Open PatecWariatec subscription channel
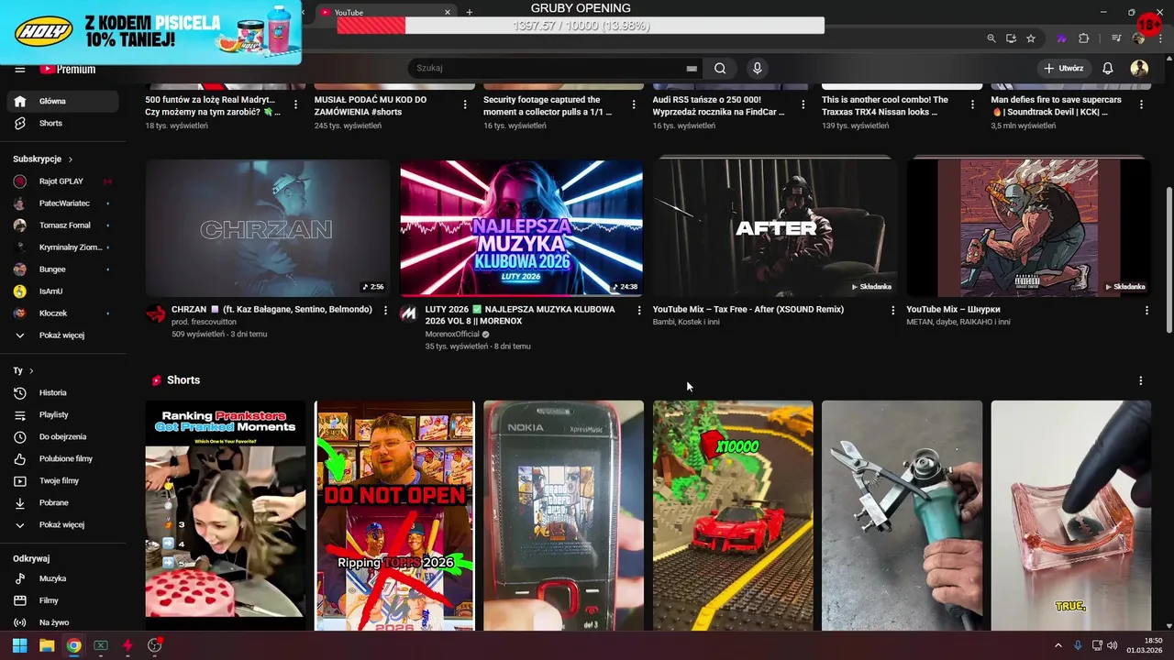1174x660 pixels. [x=62, y=203]
